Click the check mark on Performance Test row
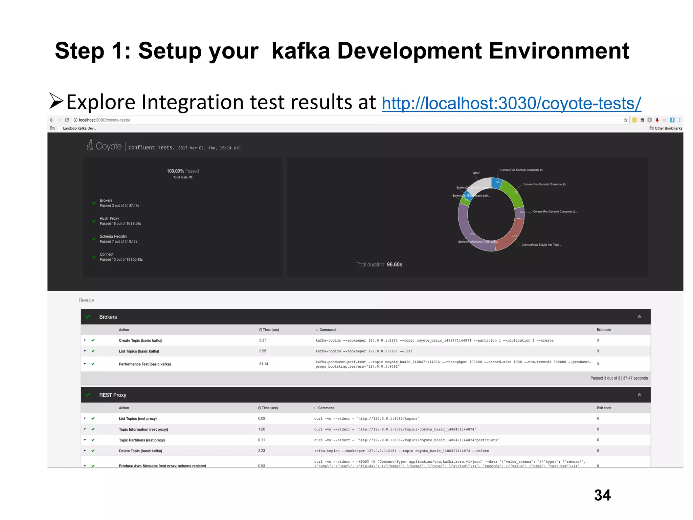 93,364
